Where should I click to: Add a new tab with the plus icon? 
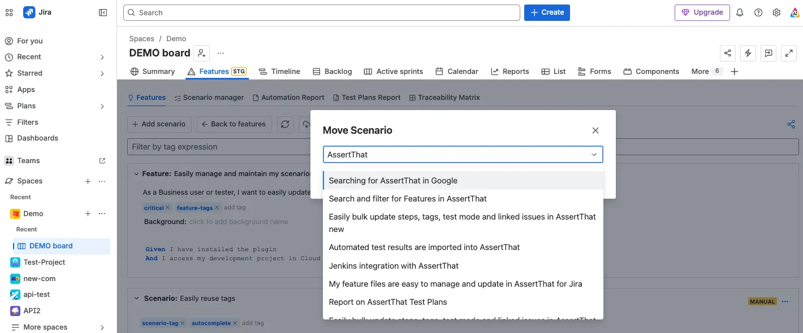(734, 72)
